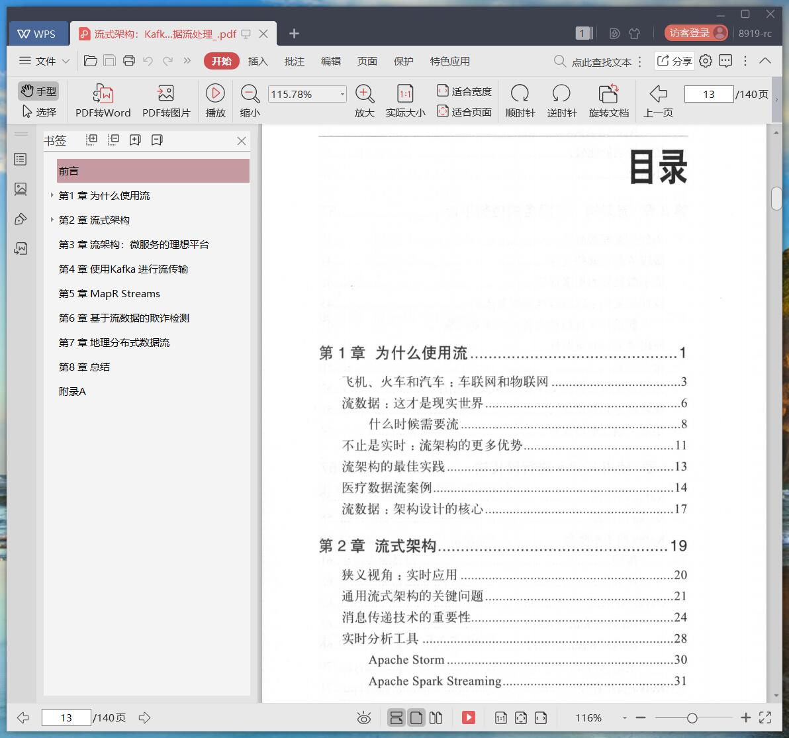789x738 pixels.
Task: Add a new bookmark icon
Action: click(x=135, y=140)
